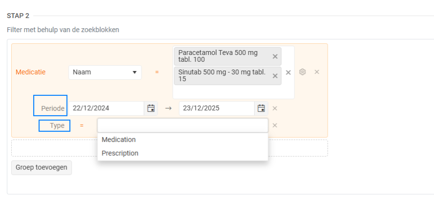434x197 pixels.
Task: Click the Medicatie block label
Action: 31,72
